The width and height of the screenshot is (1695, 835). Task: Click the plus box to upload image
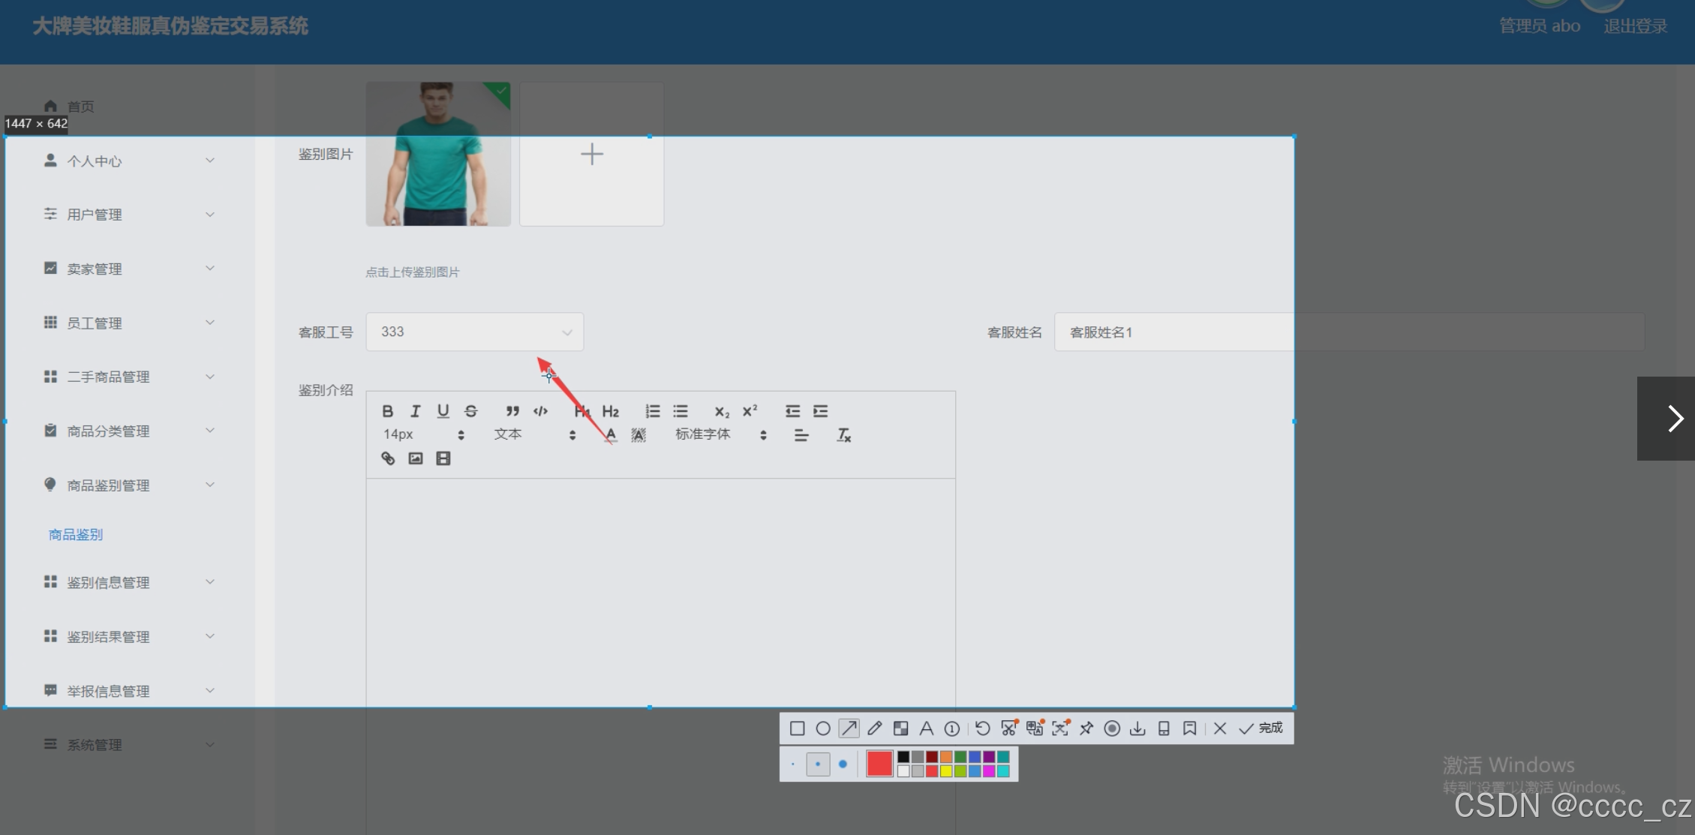point(591,155)
